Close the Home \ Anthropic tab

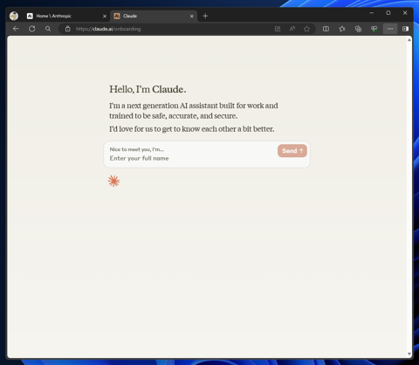[x=105, y=17]
